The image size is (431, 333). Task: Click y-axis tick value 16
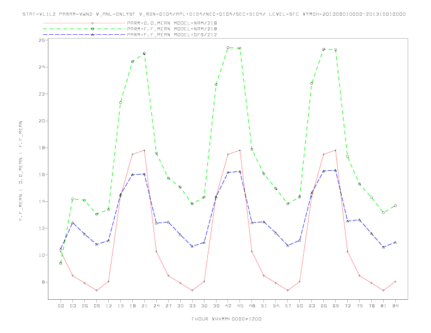[42, 175]
